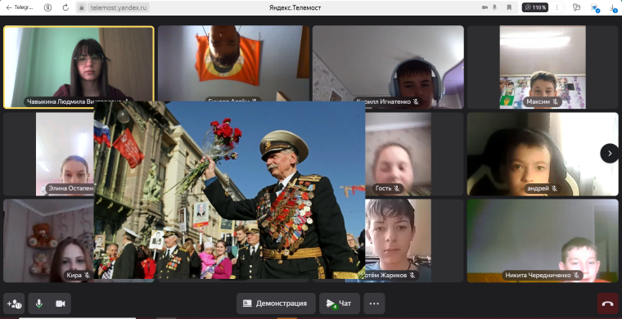Bookmark this page icon
The height and width of the screenshot is (319, 622).
pyautogui.click(x=509, y=7)
